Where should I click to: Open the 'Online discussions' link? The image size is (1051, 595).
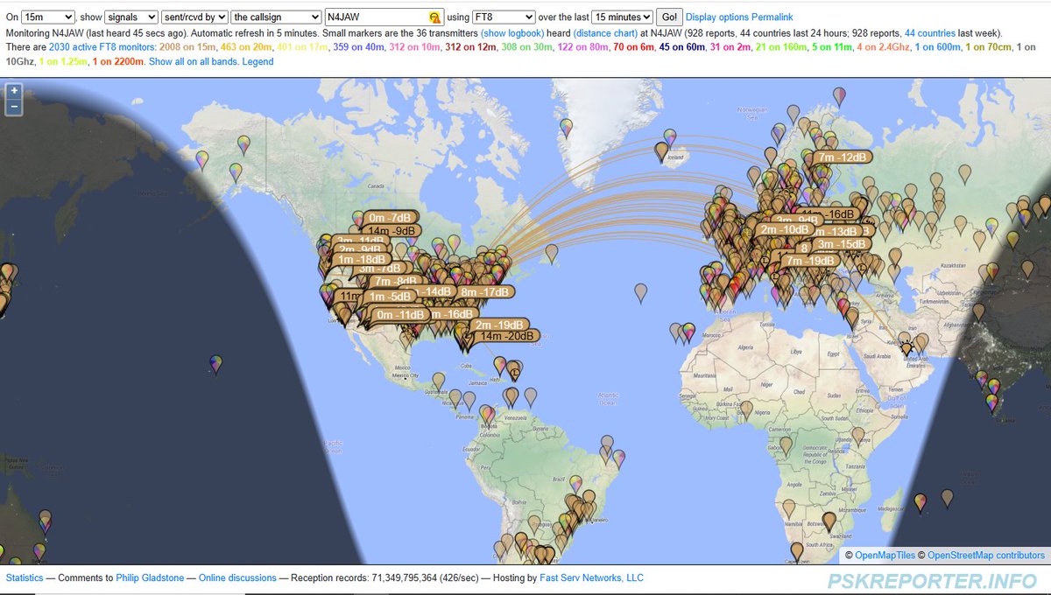point(237,578)
